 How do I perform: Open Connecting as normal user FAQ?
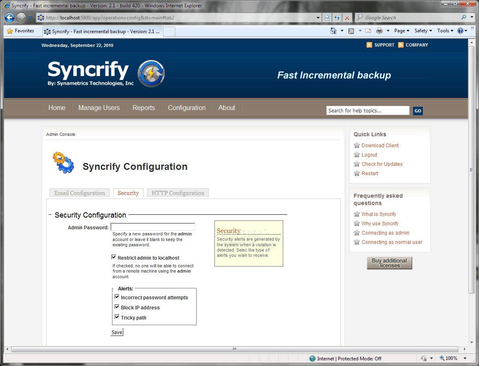[x=392, y=242]
